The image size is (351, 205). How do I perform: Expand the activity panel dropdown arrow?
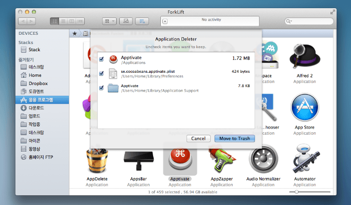165,22
